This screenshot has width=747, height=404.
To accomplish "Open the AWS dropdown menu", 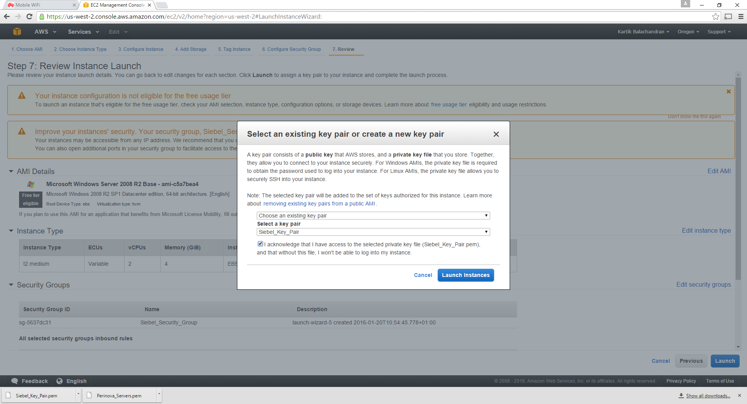I will [x=46, y=32].
